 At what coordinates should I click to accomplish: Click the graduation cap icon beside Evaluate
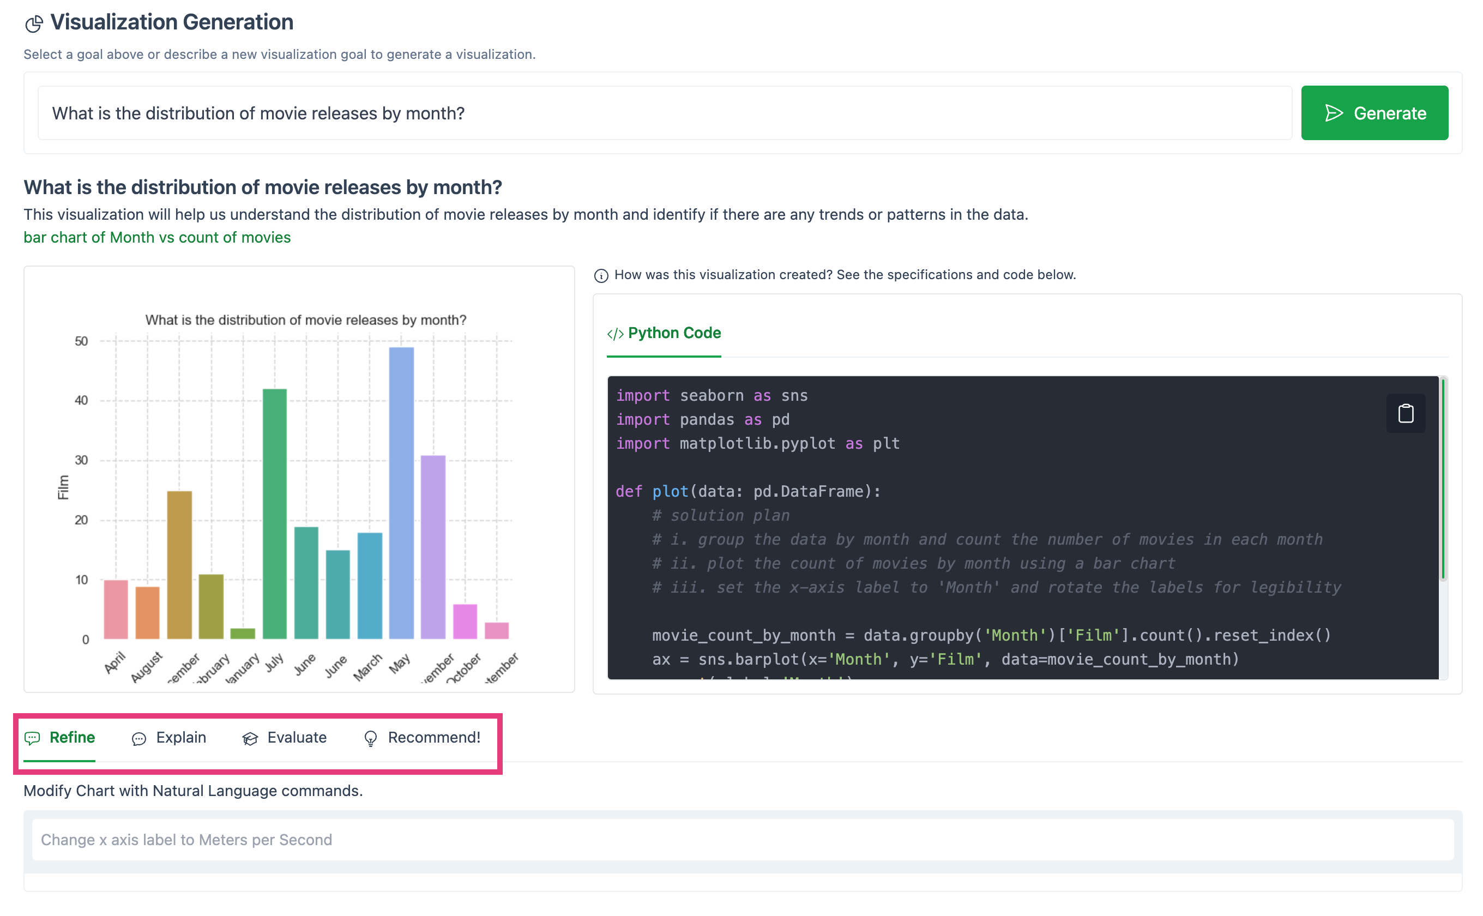pos(250,738)
